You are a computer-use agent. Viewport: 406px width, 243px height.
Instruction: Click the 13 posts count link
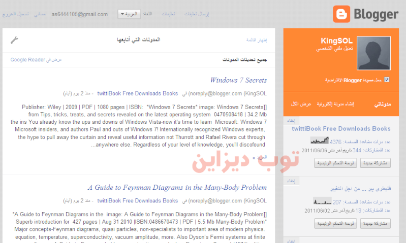[x=358, y=211]
